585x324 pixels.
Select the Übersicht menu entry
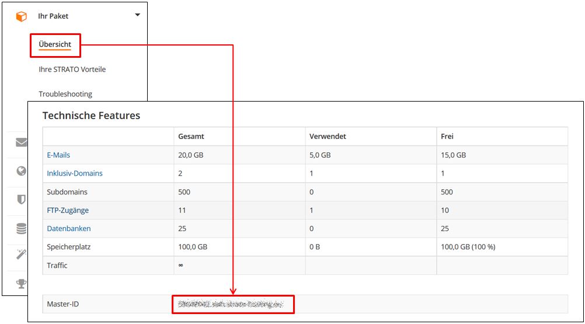coord(55,44)
